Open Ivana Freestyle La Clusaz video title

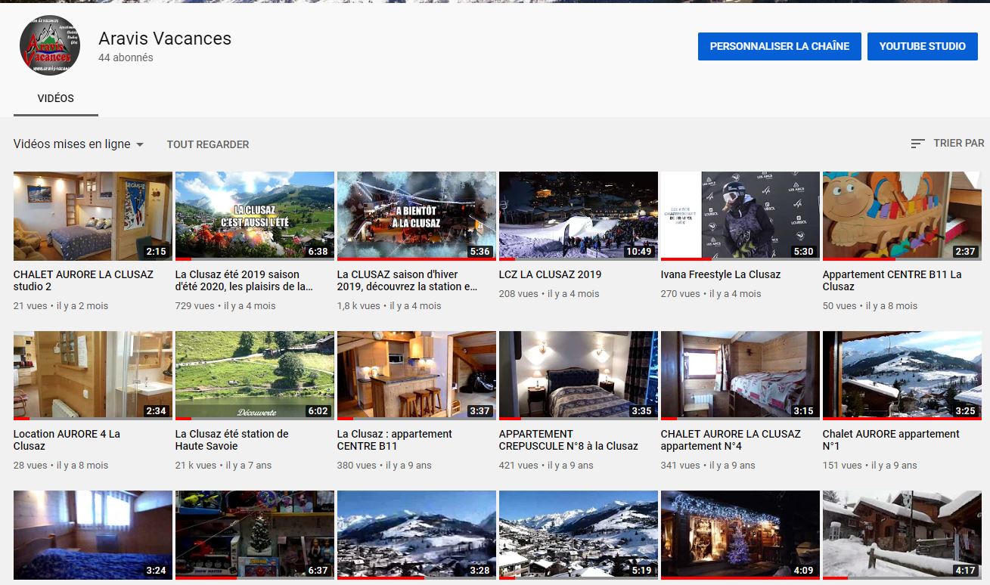pos(720,274)
